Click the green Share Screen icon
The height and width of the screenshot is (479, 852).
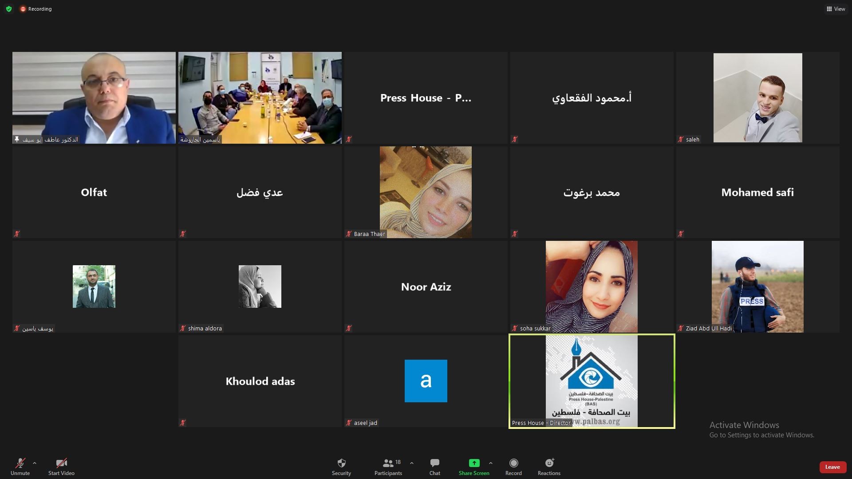474,463
